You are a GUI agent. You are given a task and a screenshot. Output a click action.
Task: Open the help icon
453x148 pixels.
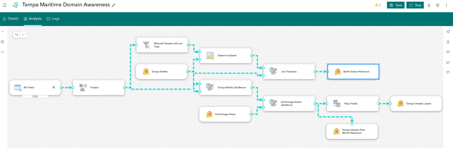point(438,5)
